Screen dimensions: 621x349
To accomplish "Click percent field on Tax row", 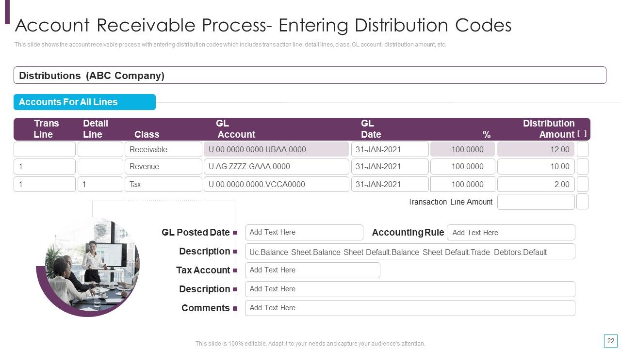I will (x=463, y=184).
